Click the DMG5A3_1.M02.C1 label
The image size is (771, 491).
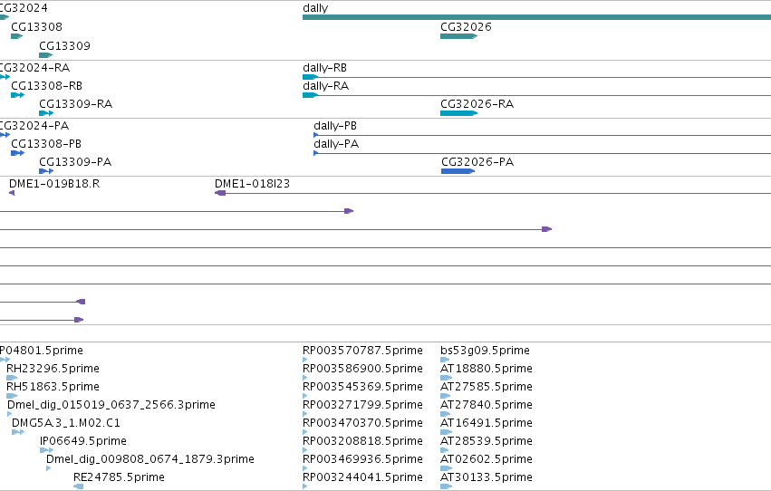click(66, 423)
